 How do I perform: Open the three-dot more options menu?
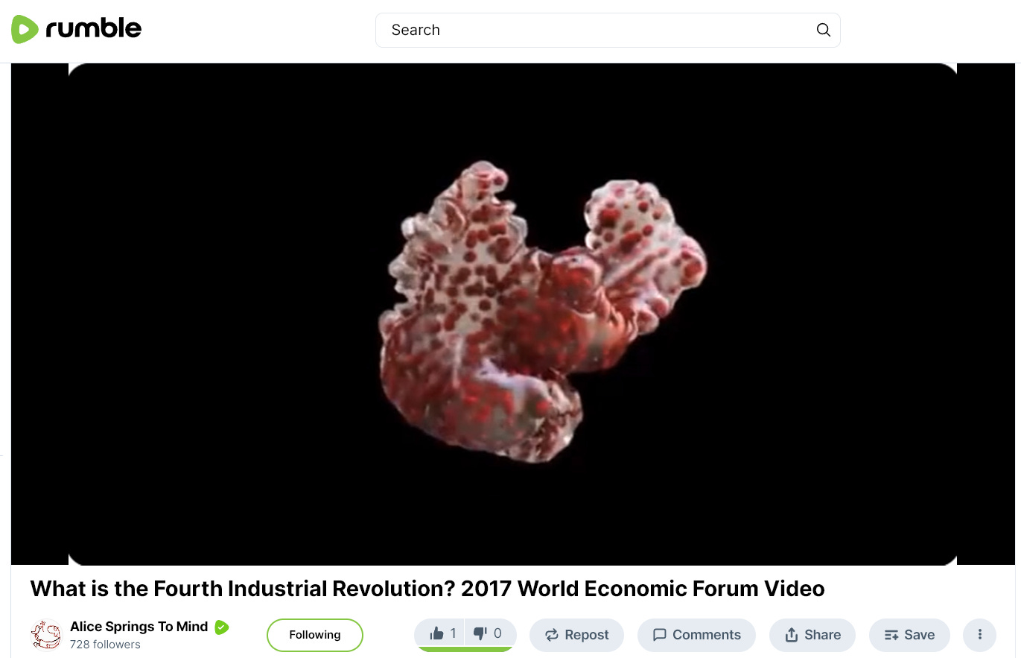pos(980,635)
